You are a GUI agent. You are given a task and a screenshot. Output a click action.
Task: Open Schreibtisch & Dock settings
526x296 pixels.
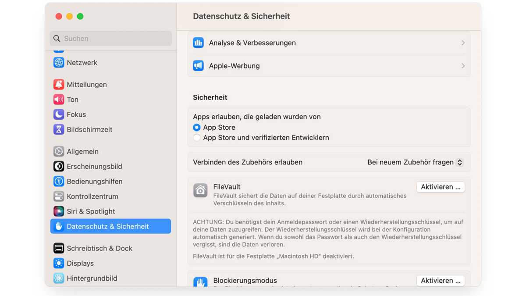[110, 248]
